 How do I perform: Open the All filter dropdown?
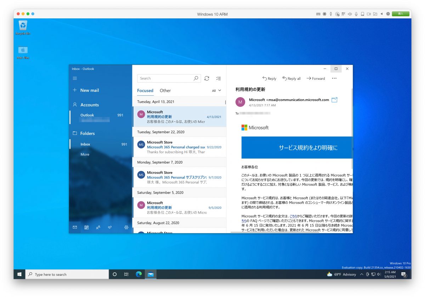(x=216, y=91)
